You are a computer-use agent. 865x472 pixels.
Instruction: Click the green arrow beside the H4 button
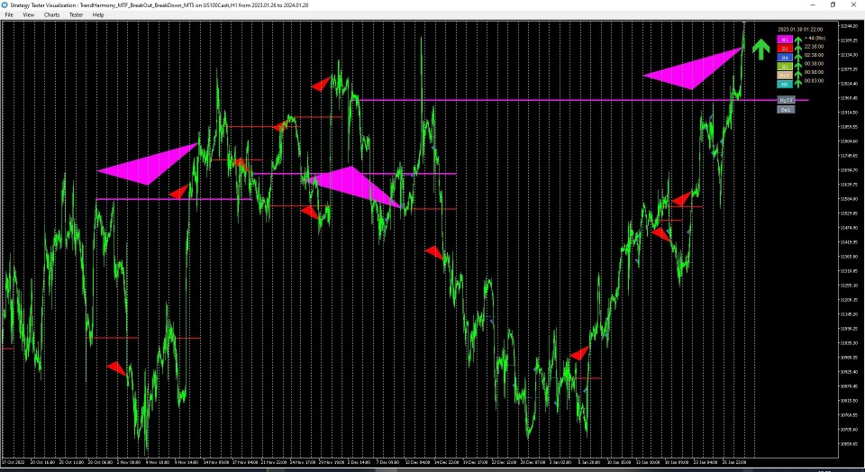tap(798, 57)
